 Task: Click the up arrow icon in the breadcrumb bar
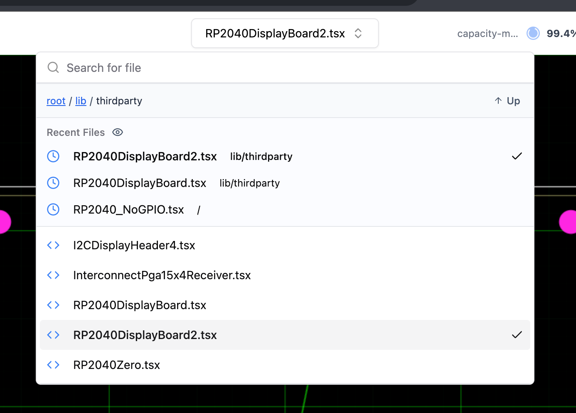click(x=498, y=101)
